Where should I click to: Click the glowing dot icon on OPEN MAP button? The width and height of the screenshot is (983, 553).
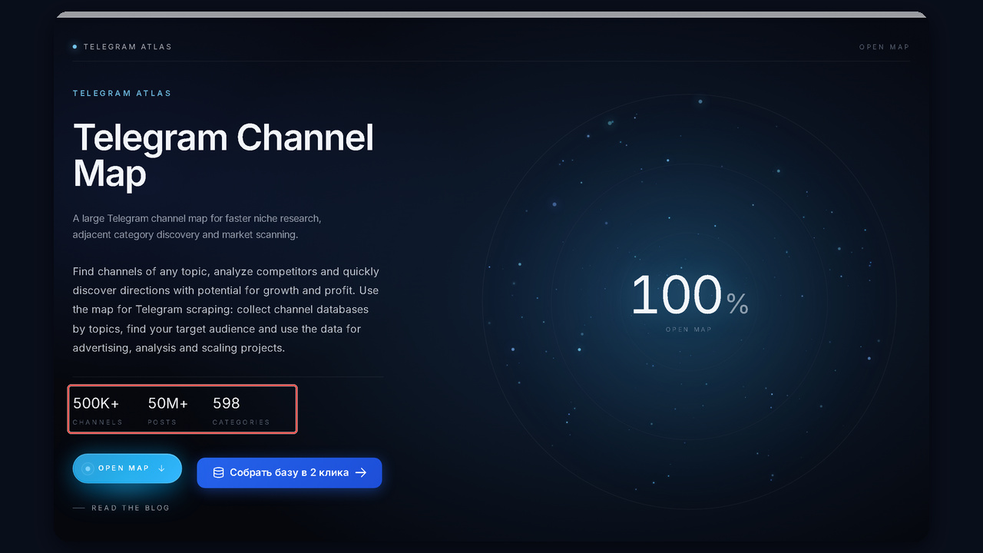pyautogui.click(x=88, y=469)
